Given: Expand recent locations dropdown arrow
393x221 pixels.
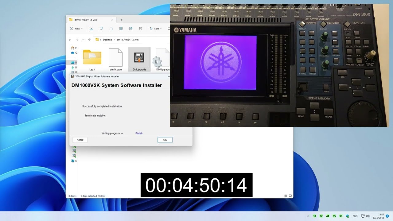Looking at the screenshot, I should point(83,40).
